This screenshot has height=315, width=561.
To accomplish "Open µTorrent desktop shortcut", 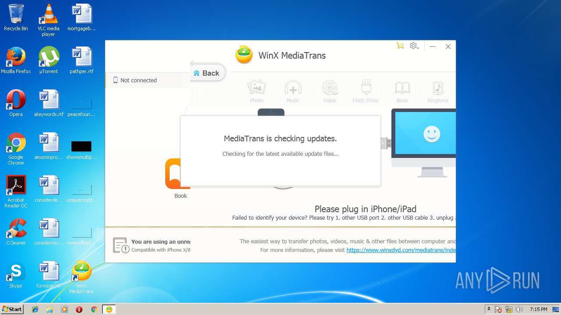I will click(48, 61).
